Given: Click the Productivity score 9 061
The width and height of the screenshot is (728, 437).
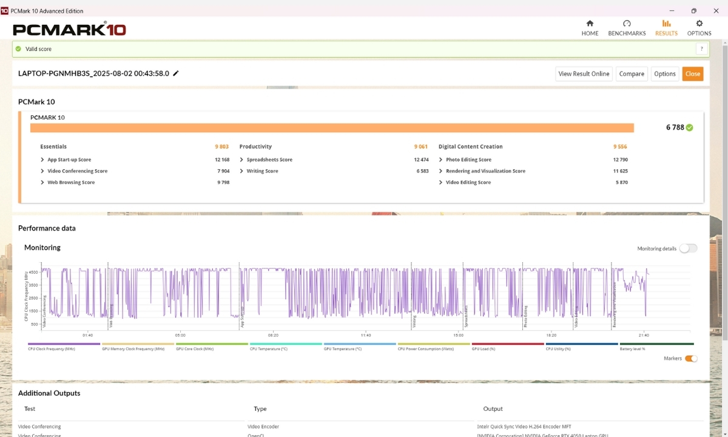Looking at the screenshot, I should coord(421,147).
